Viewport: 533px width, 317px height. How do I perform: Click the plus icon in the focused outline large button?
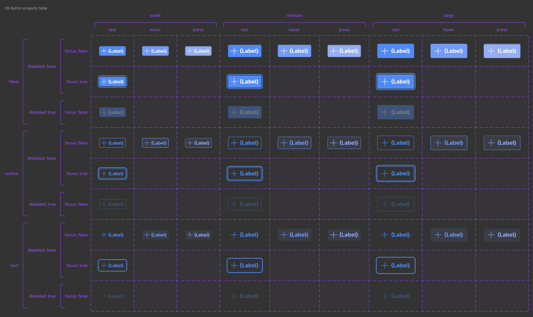pyautogui.click(x=385, y=174)
